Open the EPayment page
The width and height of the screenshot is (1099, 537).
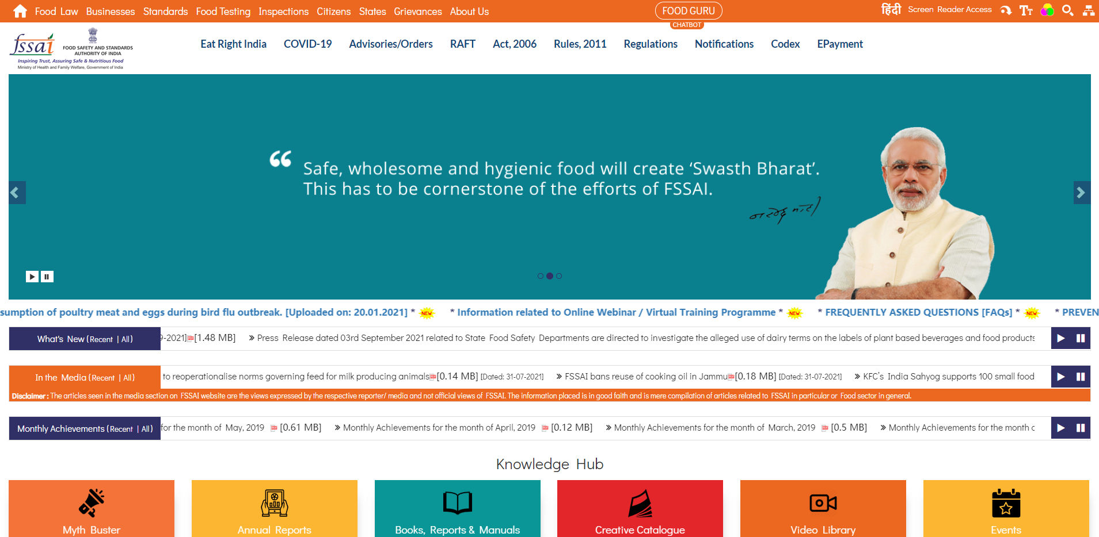tap(840, 44)
